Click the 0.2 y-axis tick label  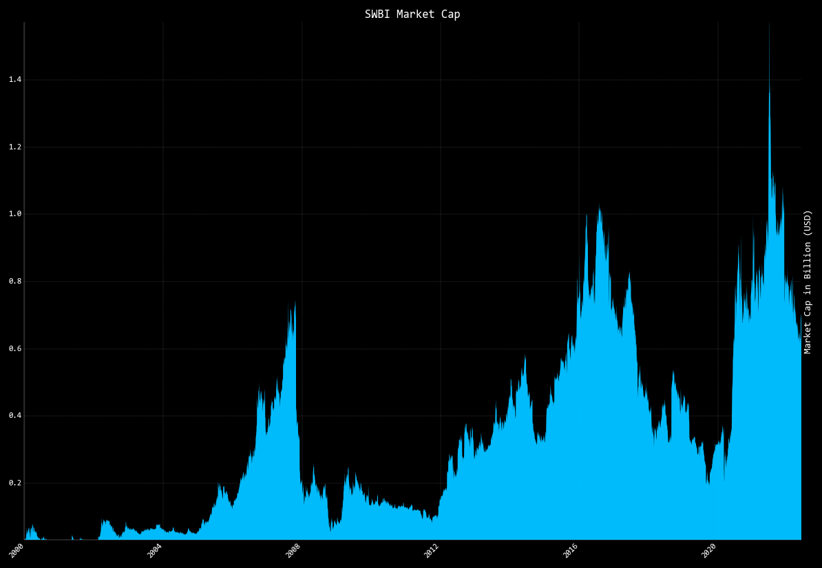click(14, 483)
